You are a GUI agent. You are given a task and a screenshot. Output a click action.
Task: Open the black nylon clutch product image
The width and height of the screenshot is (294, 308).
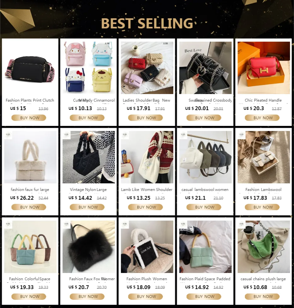[x=30, y=68]
